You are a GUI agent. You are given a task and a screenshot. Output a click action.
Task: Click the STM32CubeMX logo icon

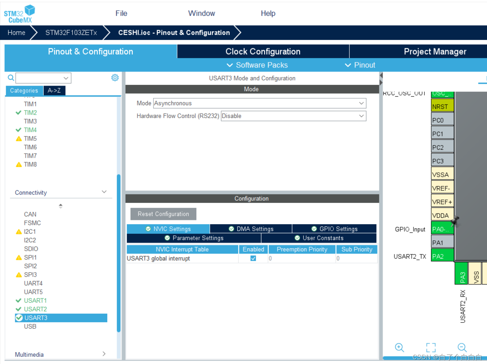point(20,14)
